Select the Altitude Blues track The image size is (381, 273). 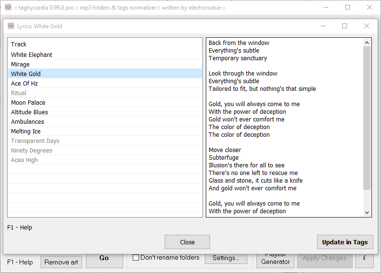(105, 112)
